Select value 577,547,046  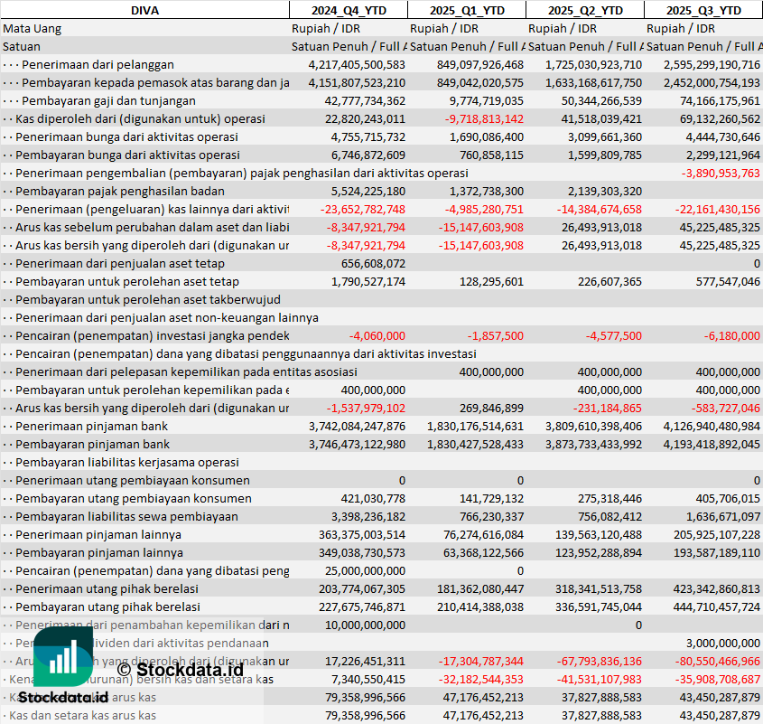(728, 282)
